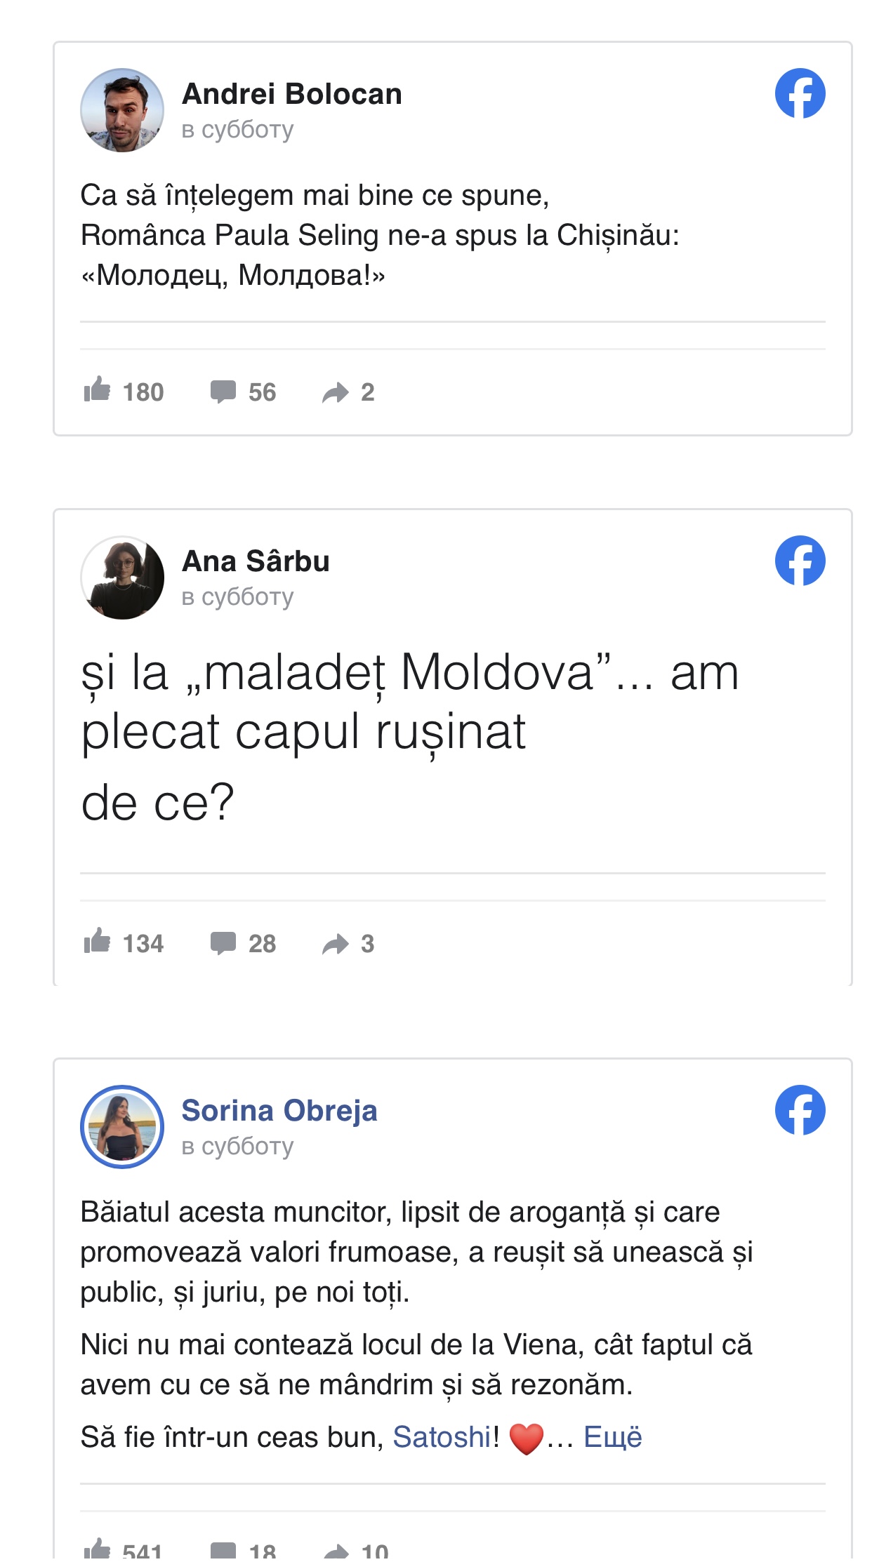Open comments icon on Andrei Bolocan's post
The image size is (872, 1562).
tap(223, 392)
